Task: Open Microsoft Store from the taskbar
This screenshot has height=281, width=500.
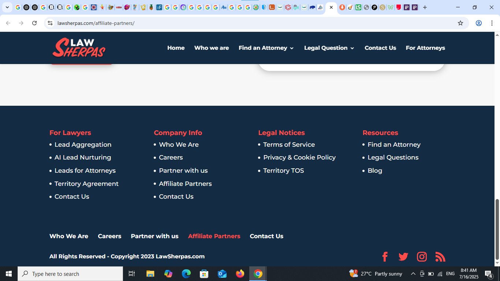Action: pyautogui.click(x=204, y=274)
